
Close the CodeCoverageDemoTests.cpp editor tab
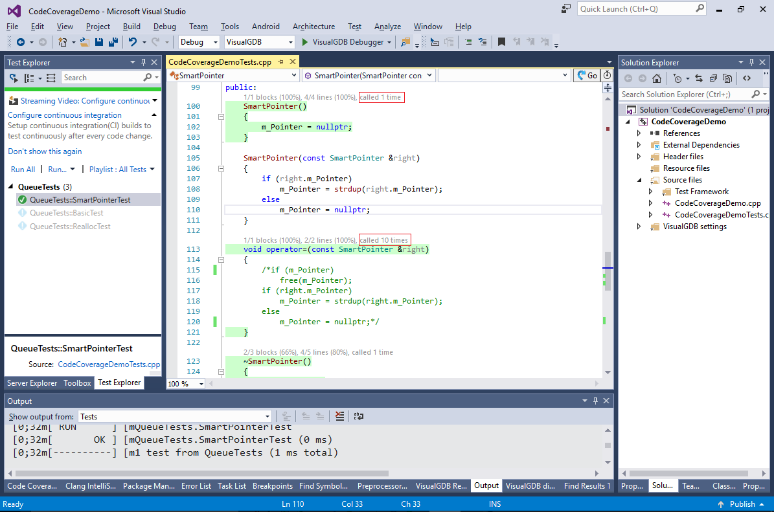coord(293,62)
